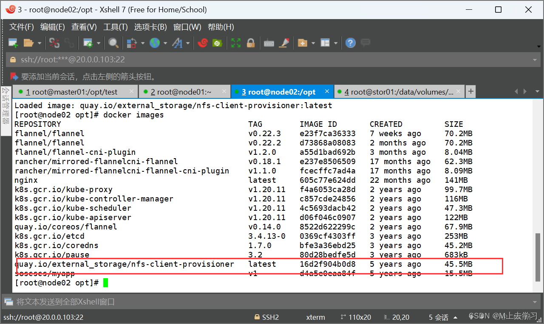Close the root@node02:/opt tab
Viewport: 544px width, 324px height.
pos(327,91)
